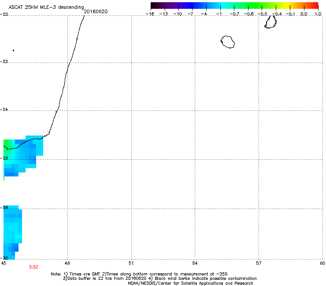The width and height of the screenshot is (326, 286).
Task: Click the longitude label 51
Action: tap(131, 264)
